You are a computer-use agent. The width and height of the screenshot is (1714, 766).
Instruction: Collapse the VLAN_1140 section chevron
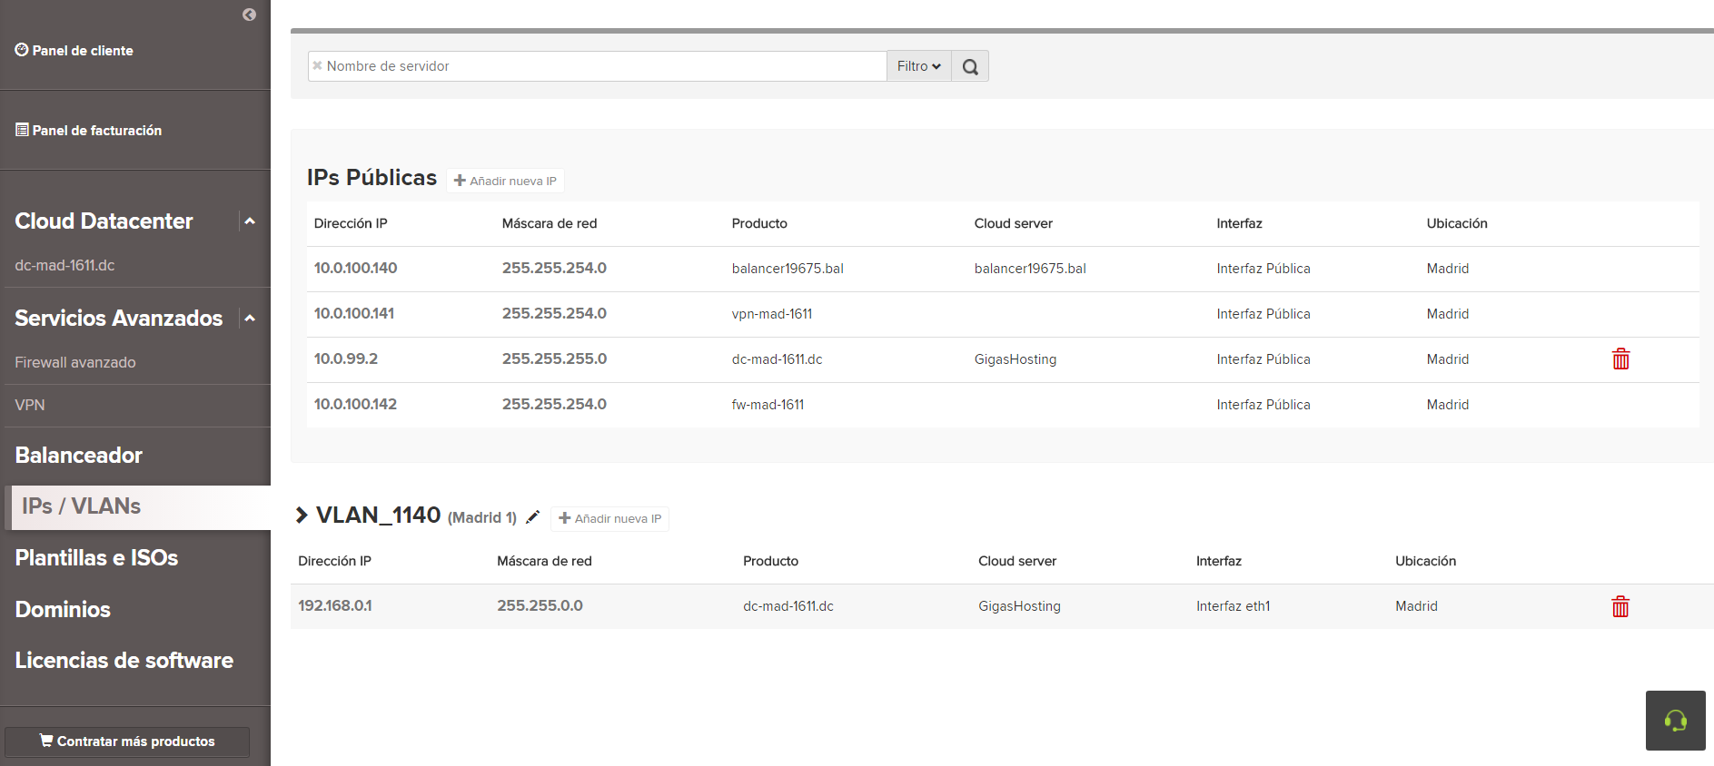coord(302,516)
